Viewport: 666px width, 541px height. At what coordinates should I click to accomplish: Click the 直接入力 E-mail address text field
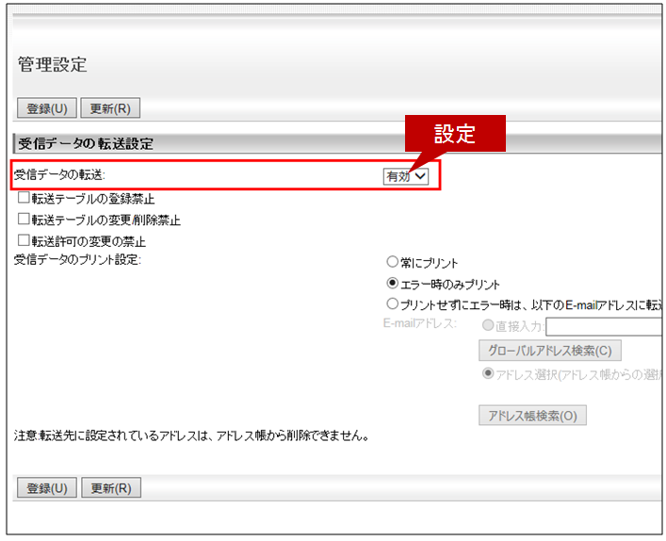click(x=603, y=327)
